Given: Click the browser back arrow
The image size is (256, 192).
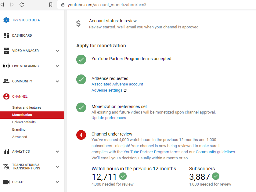Looking at the screenshot, I should [2, 5].
